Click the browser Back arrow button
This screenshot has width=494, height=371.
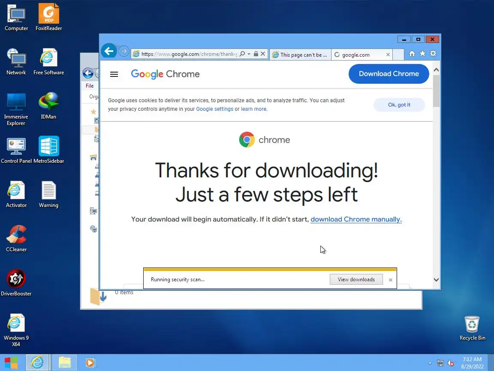[108, 51]
